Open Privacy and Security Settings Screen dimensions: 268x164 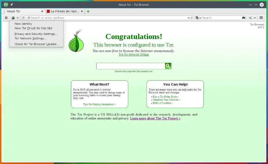pos(36,34)
